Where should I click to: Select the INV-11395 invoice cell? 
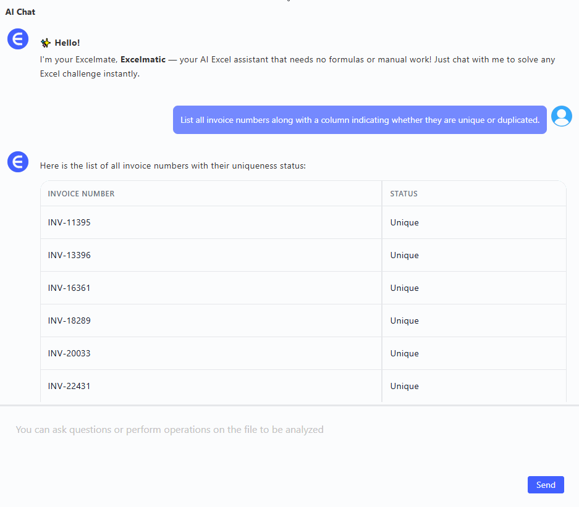click(x=69, y=222)
